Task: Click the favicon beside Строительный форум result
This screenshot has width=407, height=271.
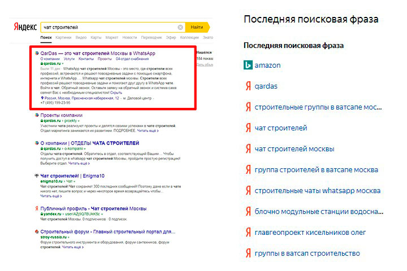Action: pyautogui.click(x=37, y=231)
